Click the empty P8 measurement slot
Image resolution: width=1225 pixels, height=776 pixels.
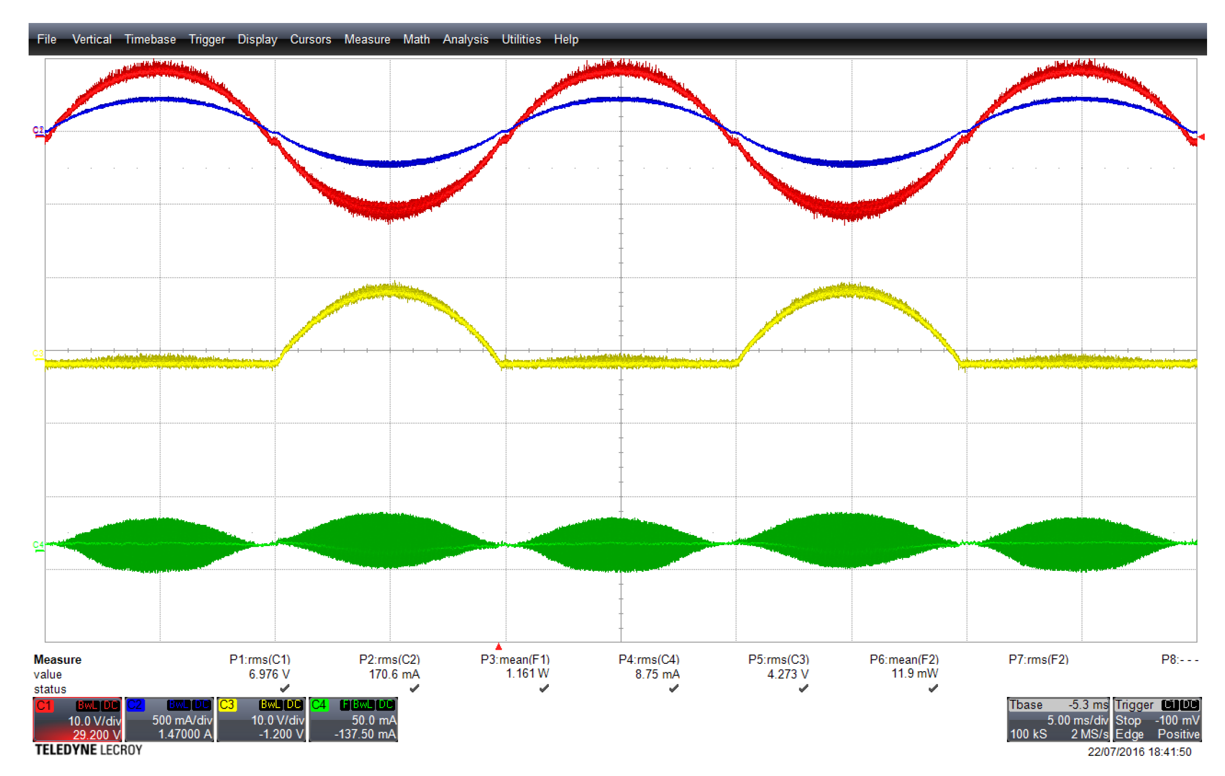coord(1180,659)
